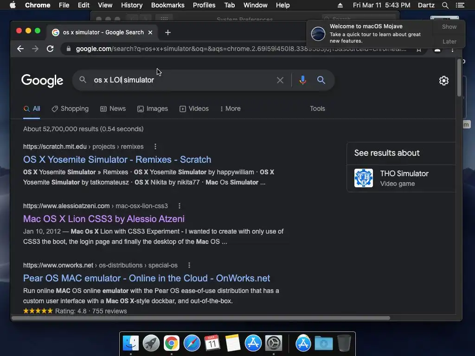Submit search with the blue magnifier

(321, 80)
